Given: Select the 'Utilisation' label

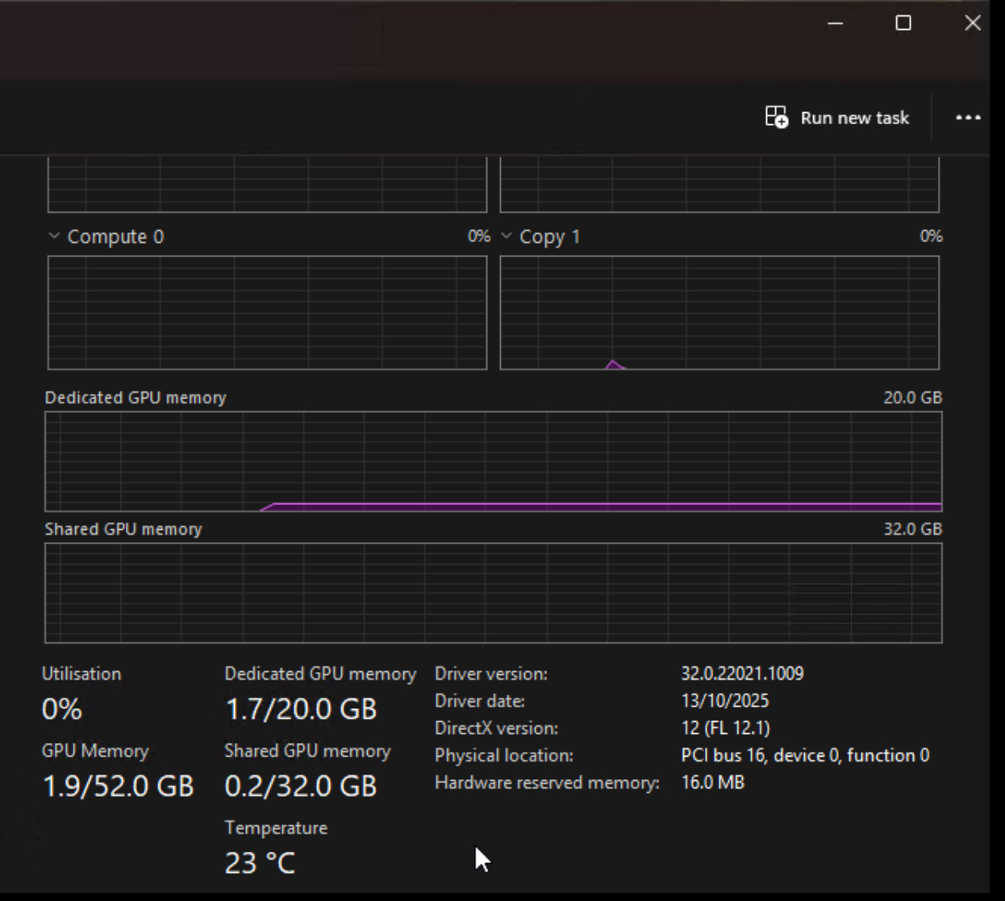Looking at the screenshot, I should pyautogui.click(x=81, y=674).
